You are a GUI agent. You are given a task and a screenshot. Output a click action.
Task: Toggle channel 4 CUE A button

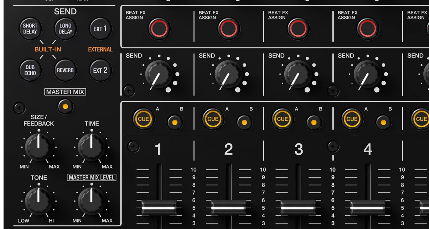click(x=352, y=119)
